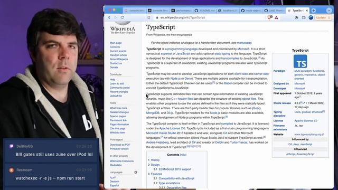Click the Duck typing link in the infobox
This screenshot has width=338, height=190.
(297, 112)
